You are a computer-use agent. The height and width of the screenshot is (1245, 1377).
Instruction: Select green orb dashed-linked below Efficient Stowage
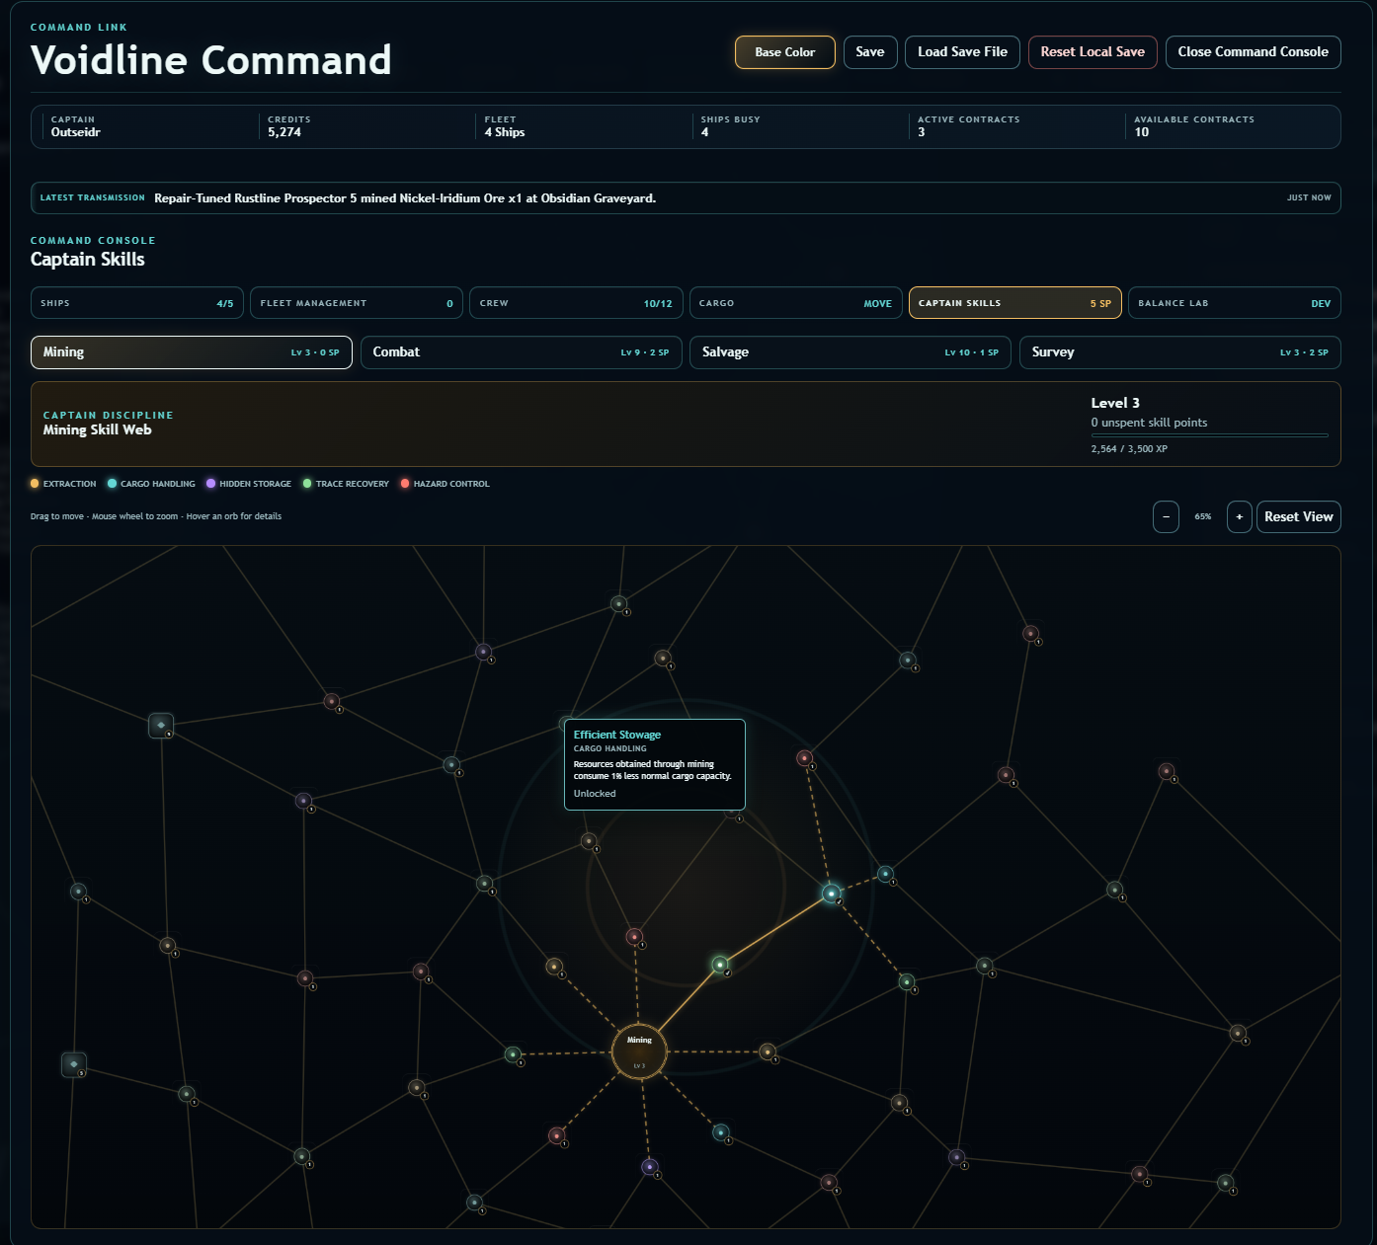click(x=907, y=981)
